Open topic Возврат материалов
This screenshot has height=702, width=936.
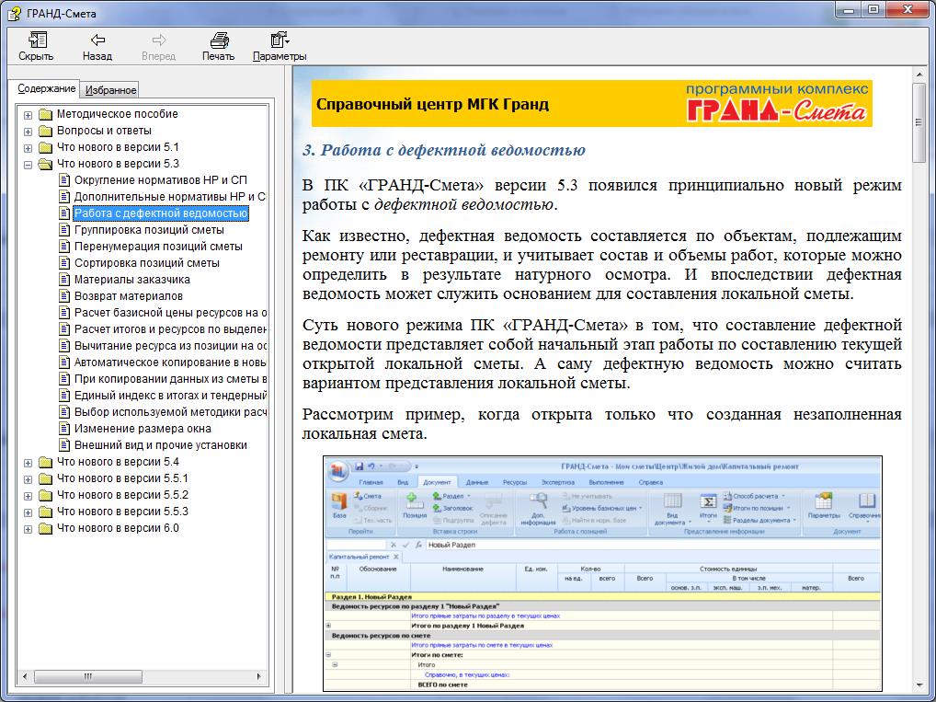coord(129,296)
